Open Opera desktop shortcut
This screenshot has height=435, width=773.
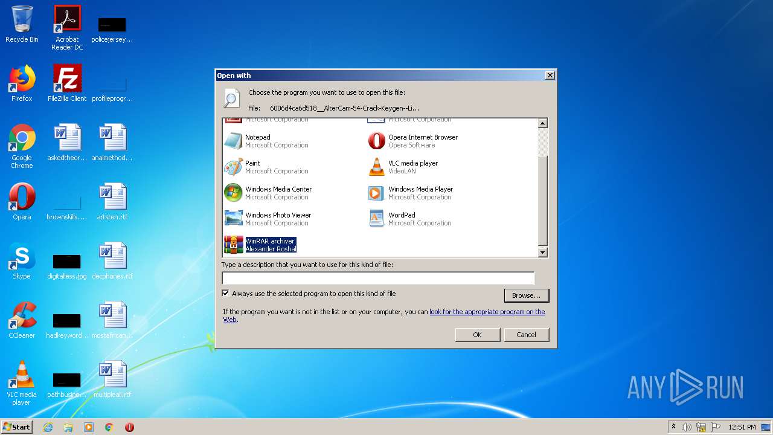[22, 202]
